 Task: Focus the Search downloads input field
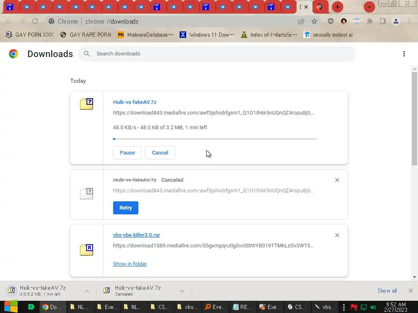216,54
